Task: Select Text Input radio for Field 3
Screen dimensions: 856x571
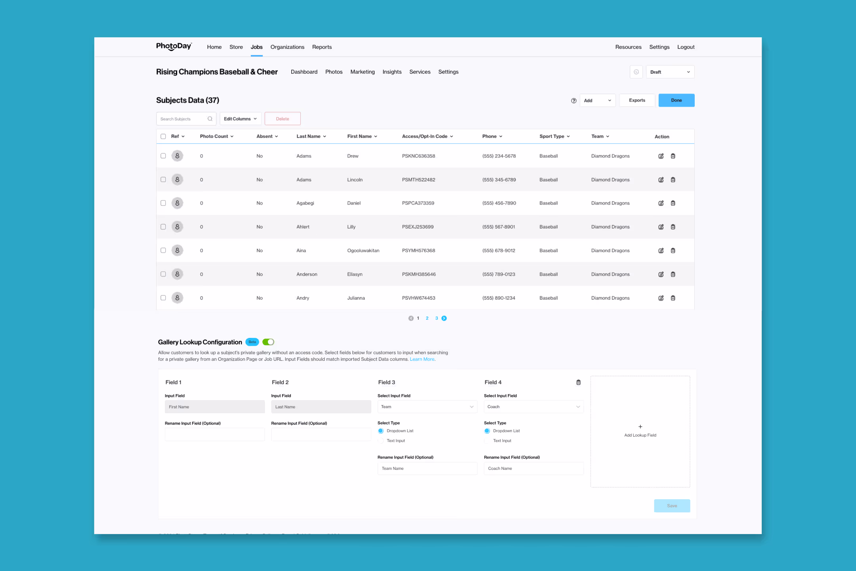Action: [x=381, y=441]
